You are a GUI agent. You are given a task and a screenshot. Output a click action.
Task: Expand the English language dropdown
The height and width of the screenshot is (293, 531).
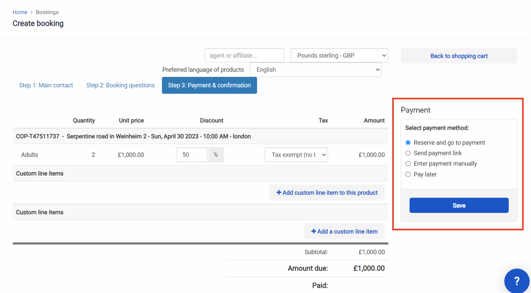pos(316,70)
